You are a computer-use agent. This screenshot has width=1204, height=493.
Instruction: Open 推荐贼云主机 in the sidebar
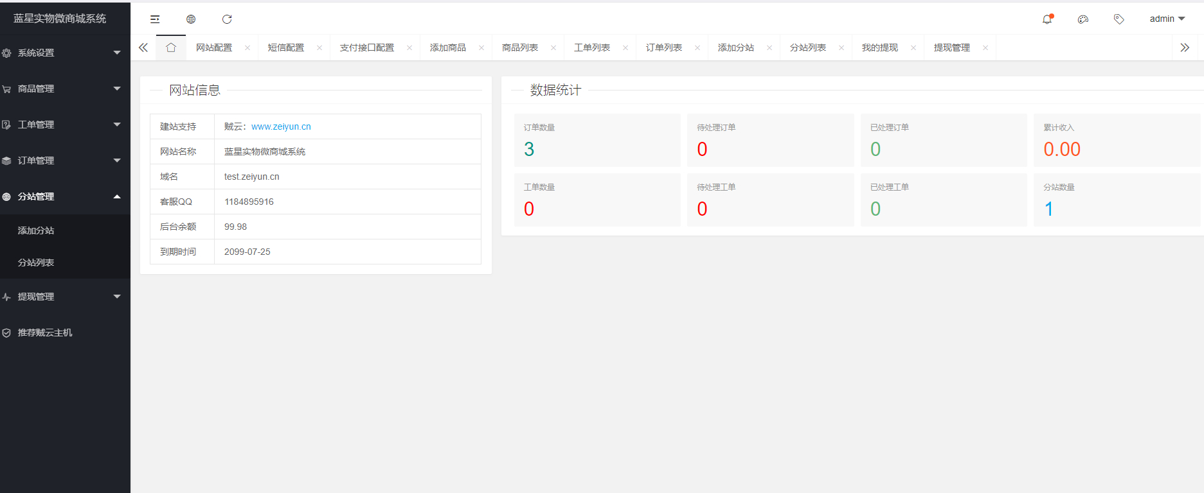click(45, 333)
